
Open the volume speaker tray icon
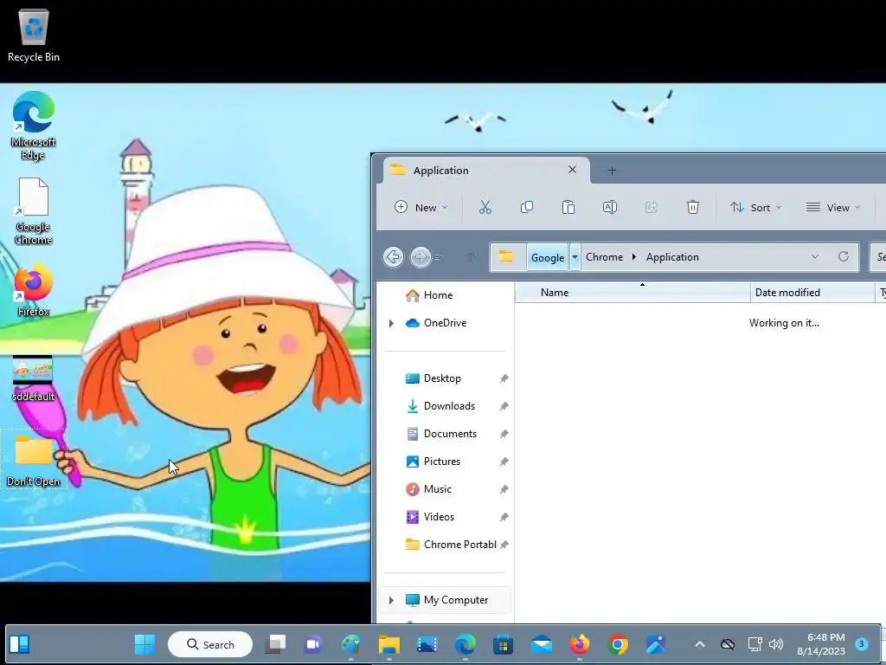[x=776, y=644]
